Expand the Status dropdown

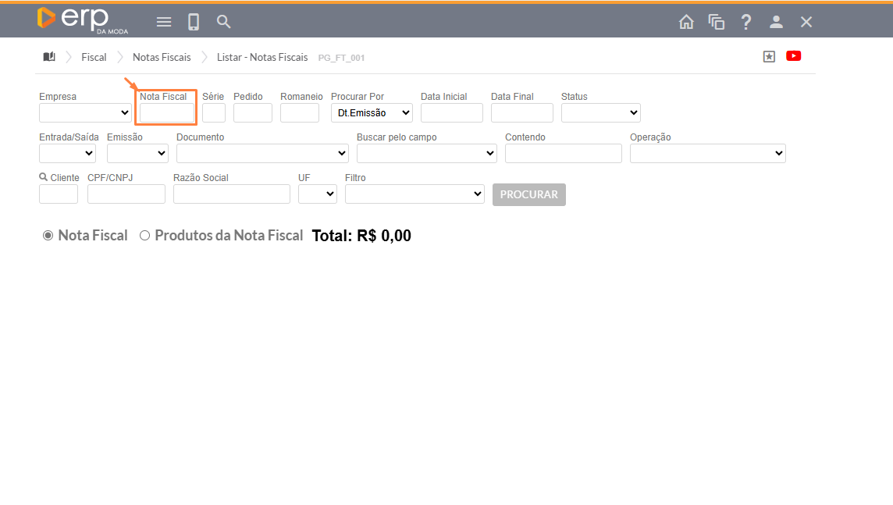pos(600,113)
